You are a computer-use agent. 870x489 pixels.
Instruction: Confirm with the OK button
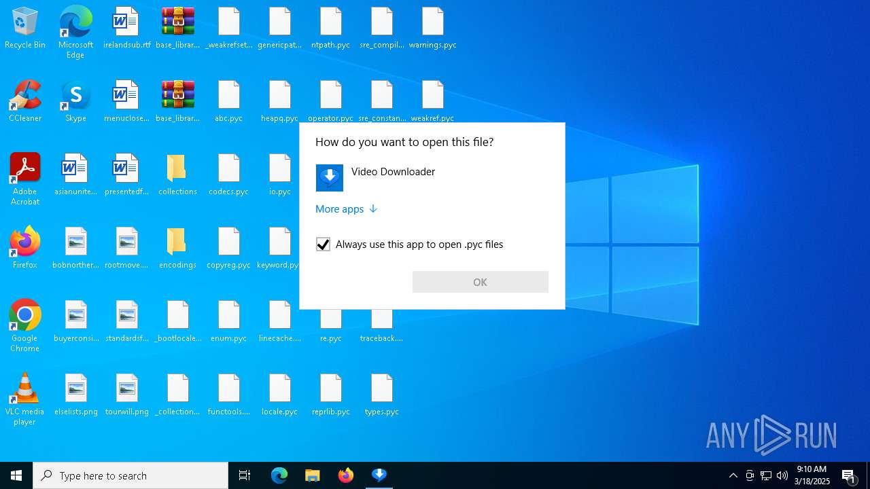click(480, 282)
